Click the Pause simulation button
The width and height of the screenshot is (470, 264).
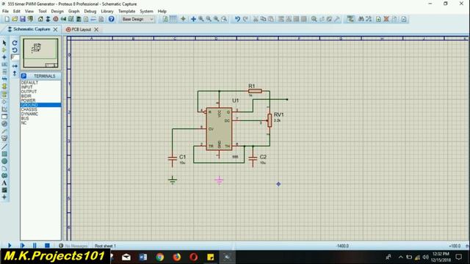click(35, 246)
